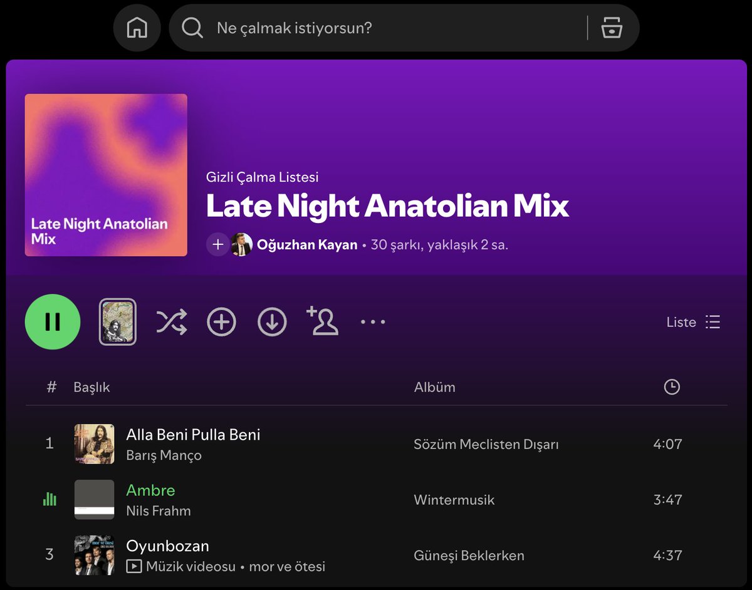Open the Liste view dropdown

693,322
